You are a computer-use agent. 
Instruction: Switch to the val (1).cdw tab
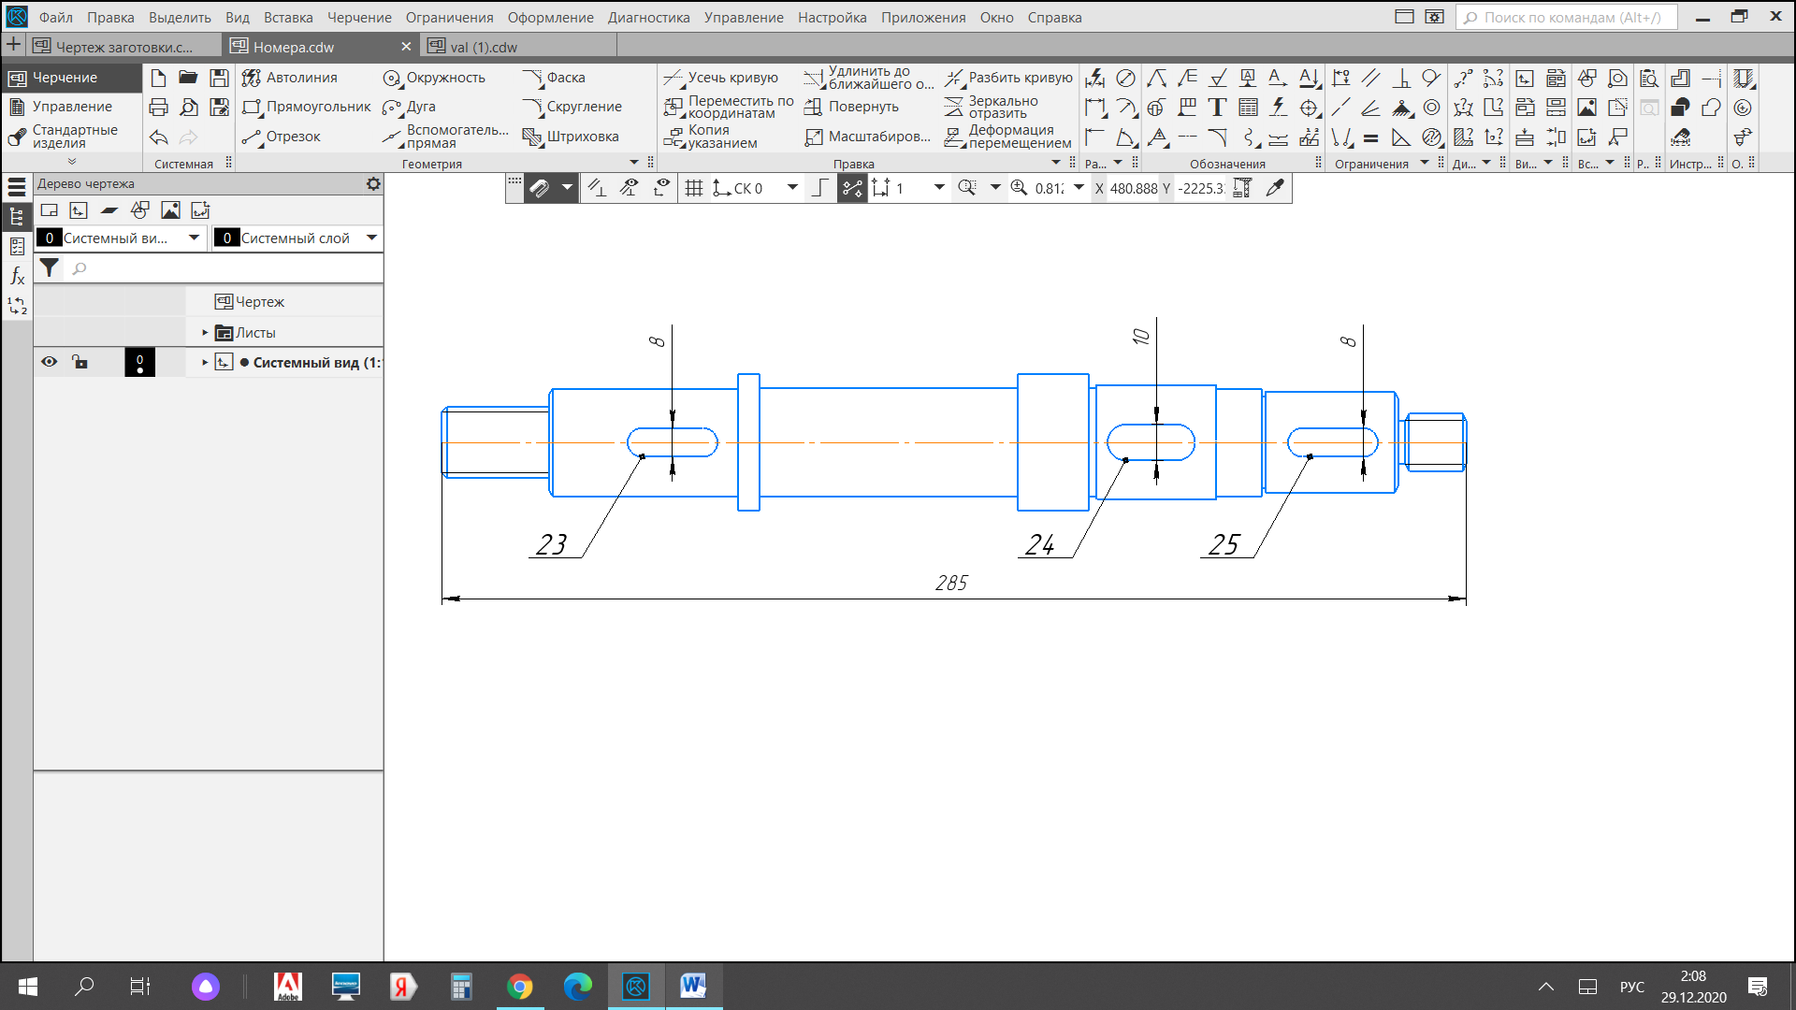484,47
